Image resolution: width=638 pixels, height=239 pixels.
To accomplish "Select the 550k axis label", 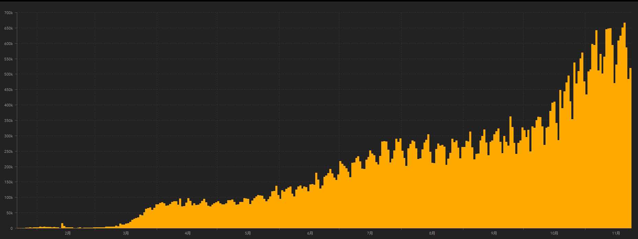I will coord(9,59).
